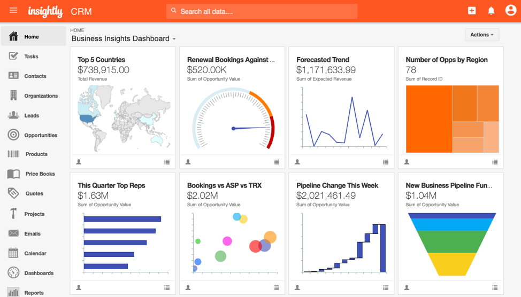This screenshot has width=521, height=297.
Task: Open the hamburger navigation menu
Action: (13, 10)
